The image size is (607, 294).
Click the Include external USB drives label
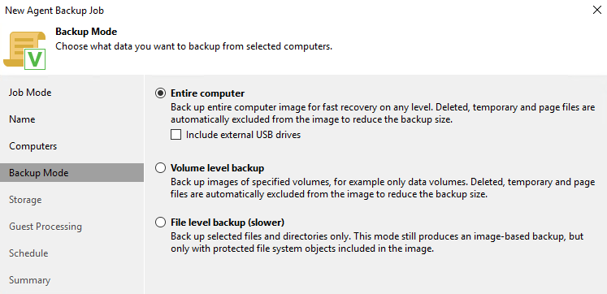(244, 135)
